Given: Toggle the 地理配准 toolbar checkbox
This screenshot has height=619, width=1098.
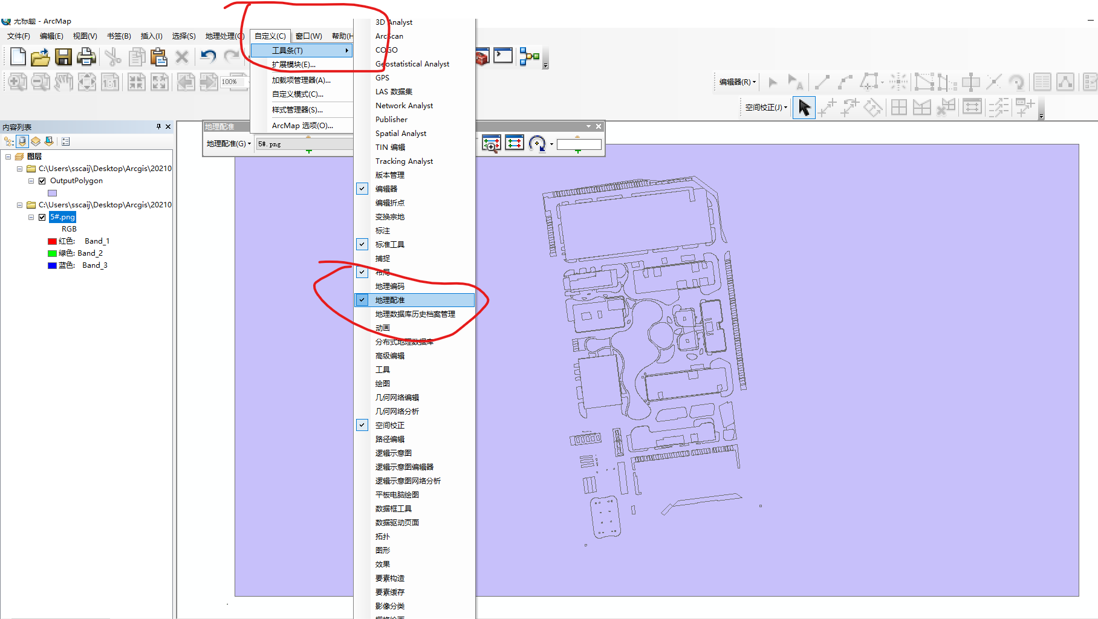Looking at the screenshot, I should tap(362, 299).
